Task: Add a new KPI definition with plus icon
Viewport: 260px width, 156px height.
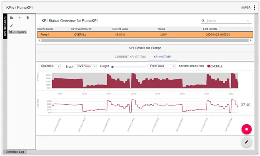Action: tap(20, 18)
